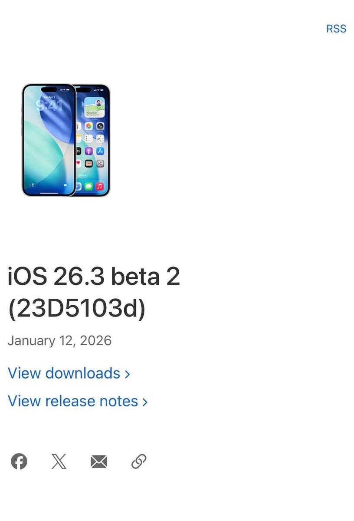Click the chevron after View release notes
354x521 pixels.
[x=145, y=402]
